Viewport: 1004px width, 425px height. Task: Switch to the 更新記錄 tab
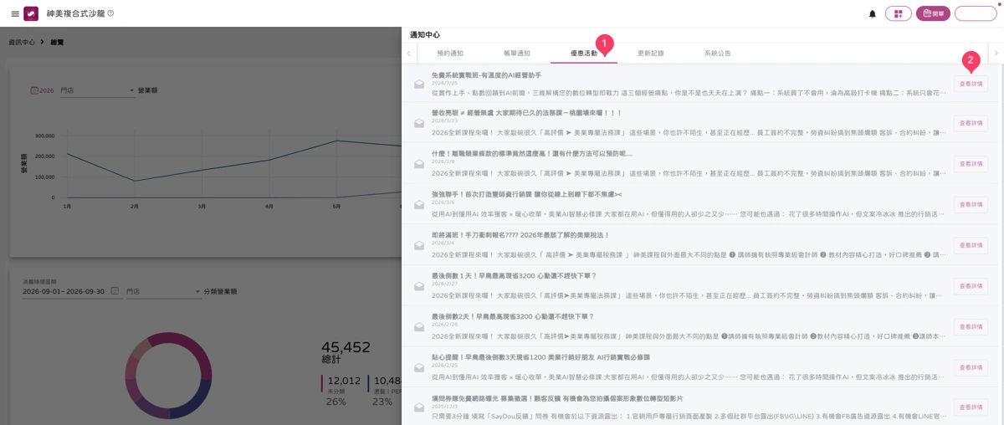650,54
